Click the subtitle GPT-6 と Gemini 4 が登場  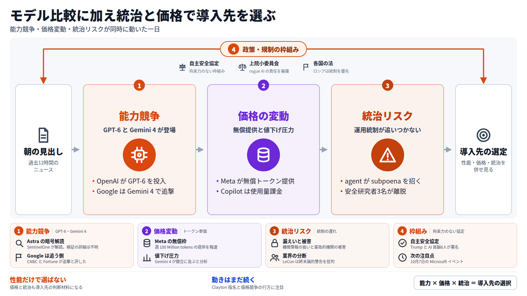139,130
